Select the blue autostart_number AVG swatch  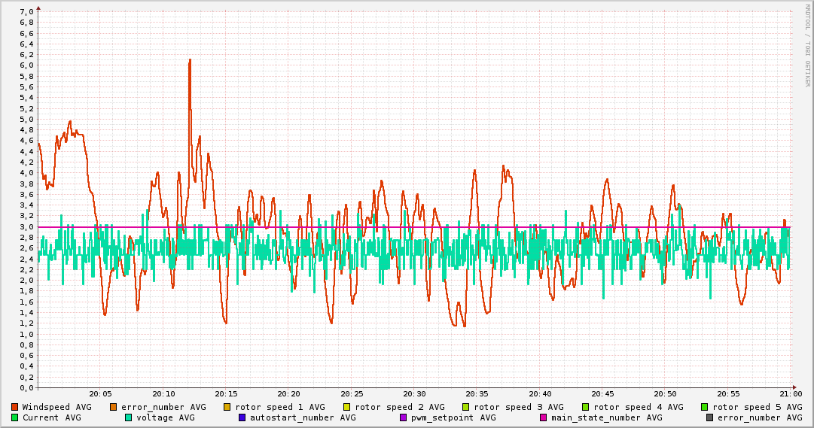(x=242, y=417)
